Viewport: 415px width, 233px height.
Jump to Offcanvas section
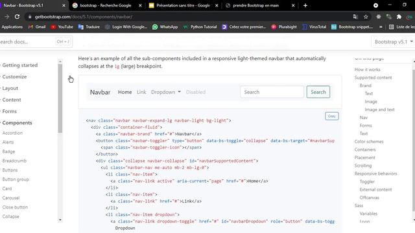(369, 197)
